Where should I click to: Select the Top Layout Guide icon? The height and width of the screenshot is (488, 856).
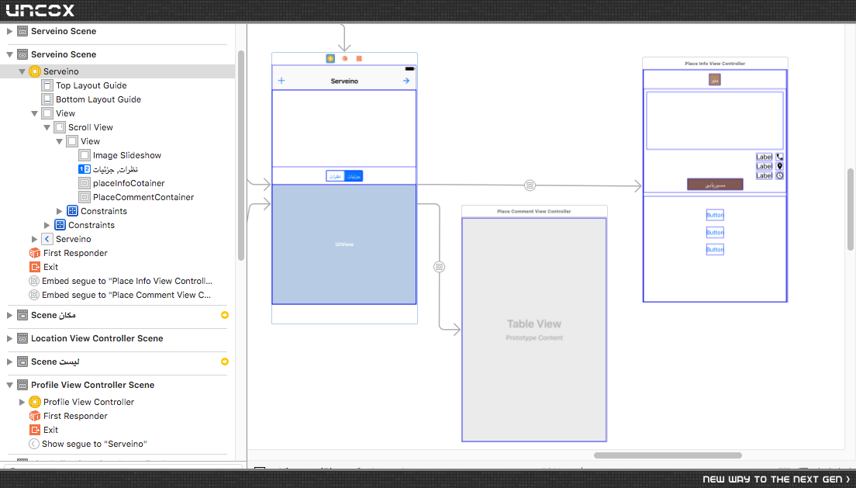point(47,85)
